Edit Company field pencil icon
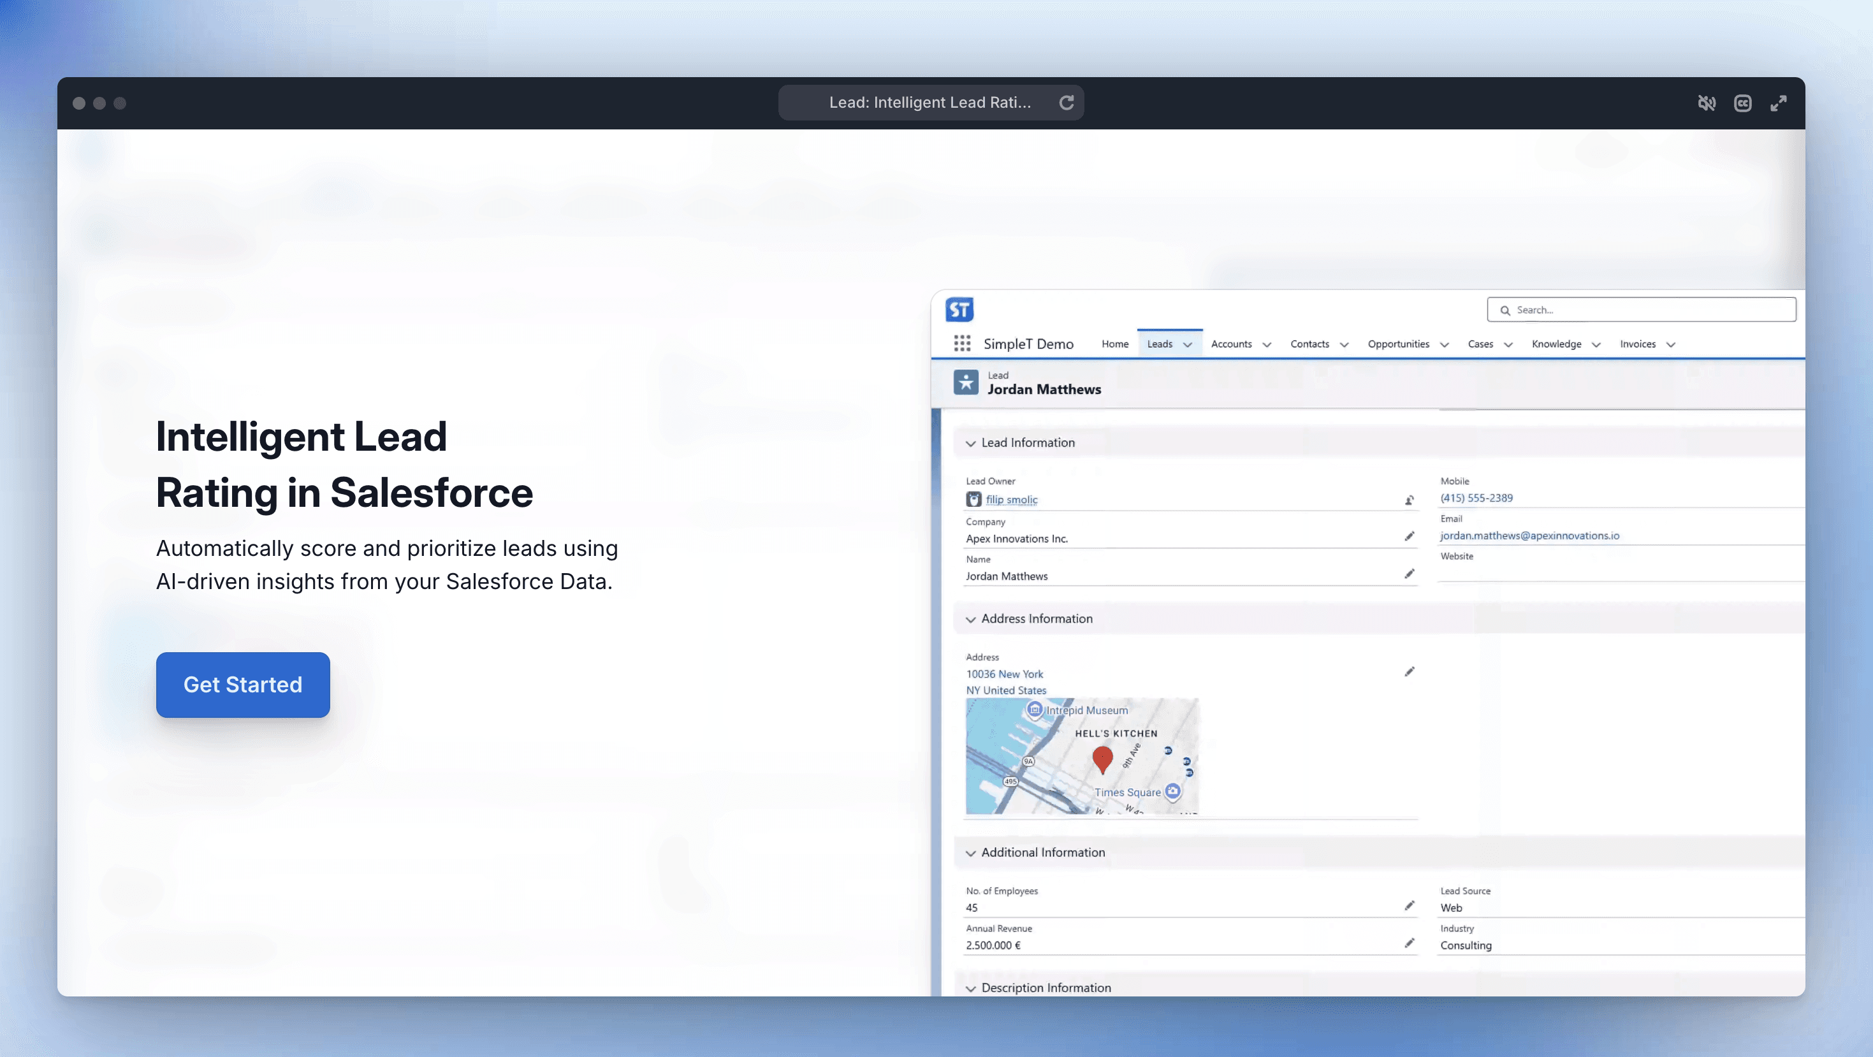The width and height of the screenshot is (1873, 1057). click(1408, 537)
